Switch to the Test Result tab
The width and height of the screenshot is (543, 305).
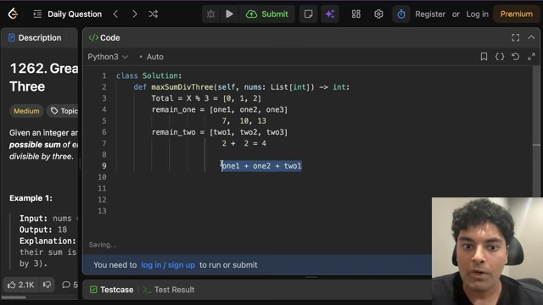(169, 290)
